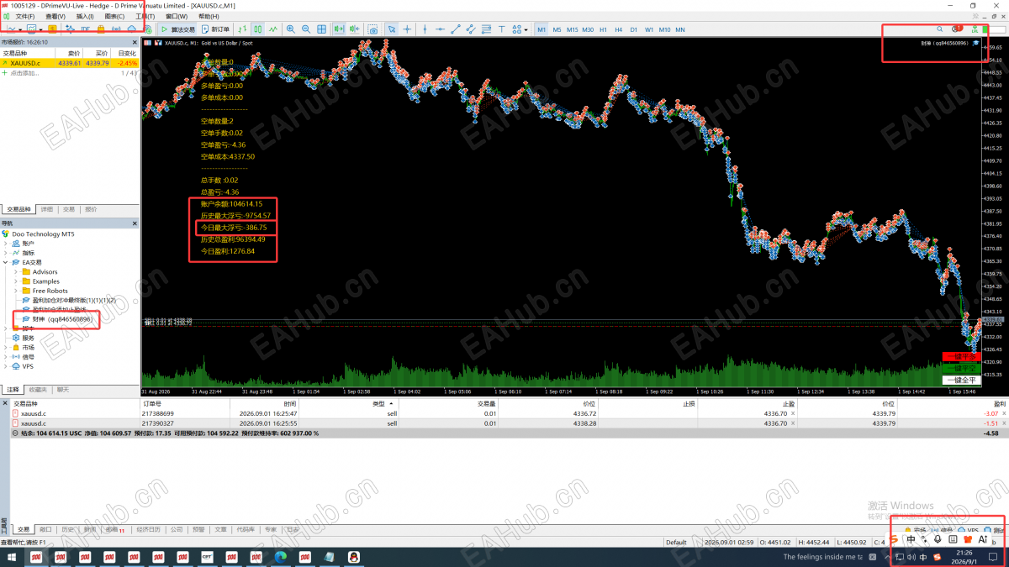The image size is (1009, 567).
Task: Open the 帮助(H) menu
Action: point(209,16)
